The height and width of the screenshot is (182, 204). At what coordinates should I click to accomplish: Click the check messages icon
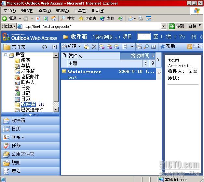point(139,47)
